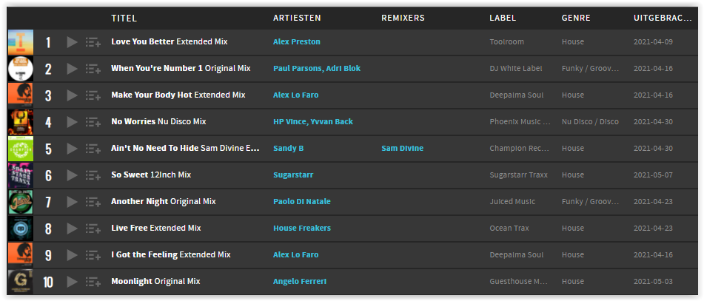The width and height of the screenshot is (704, 301).
Task: Open artwork thumbnail for Ain't No Need To Hide
Action: point(21,149)
